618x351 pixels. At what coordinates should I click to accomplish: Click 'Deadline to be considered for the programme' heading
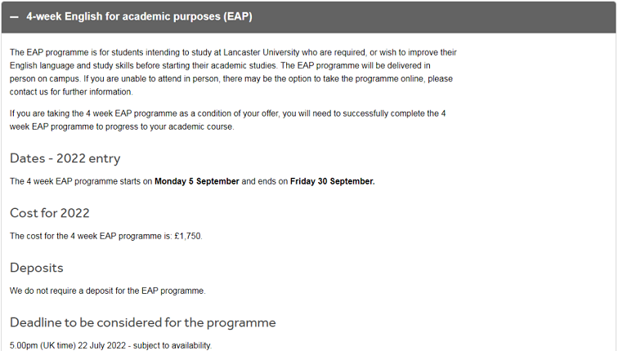pos(143,322)
